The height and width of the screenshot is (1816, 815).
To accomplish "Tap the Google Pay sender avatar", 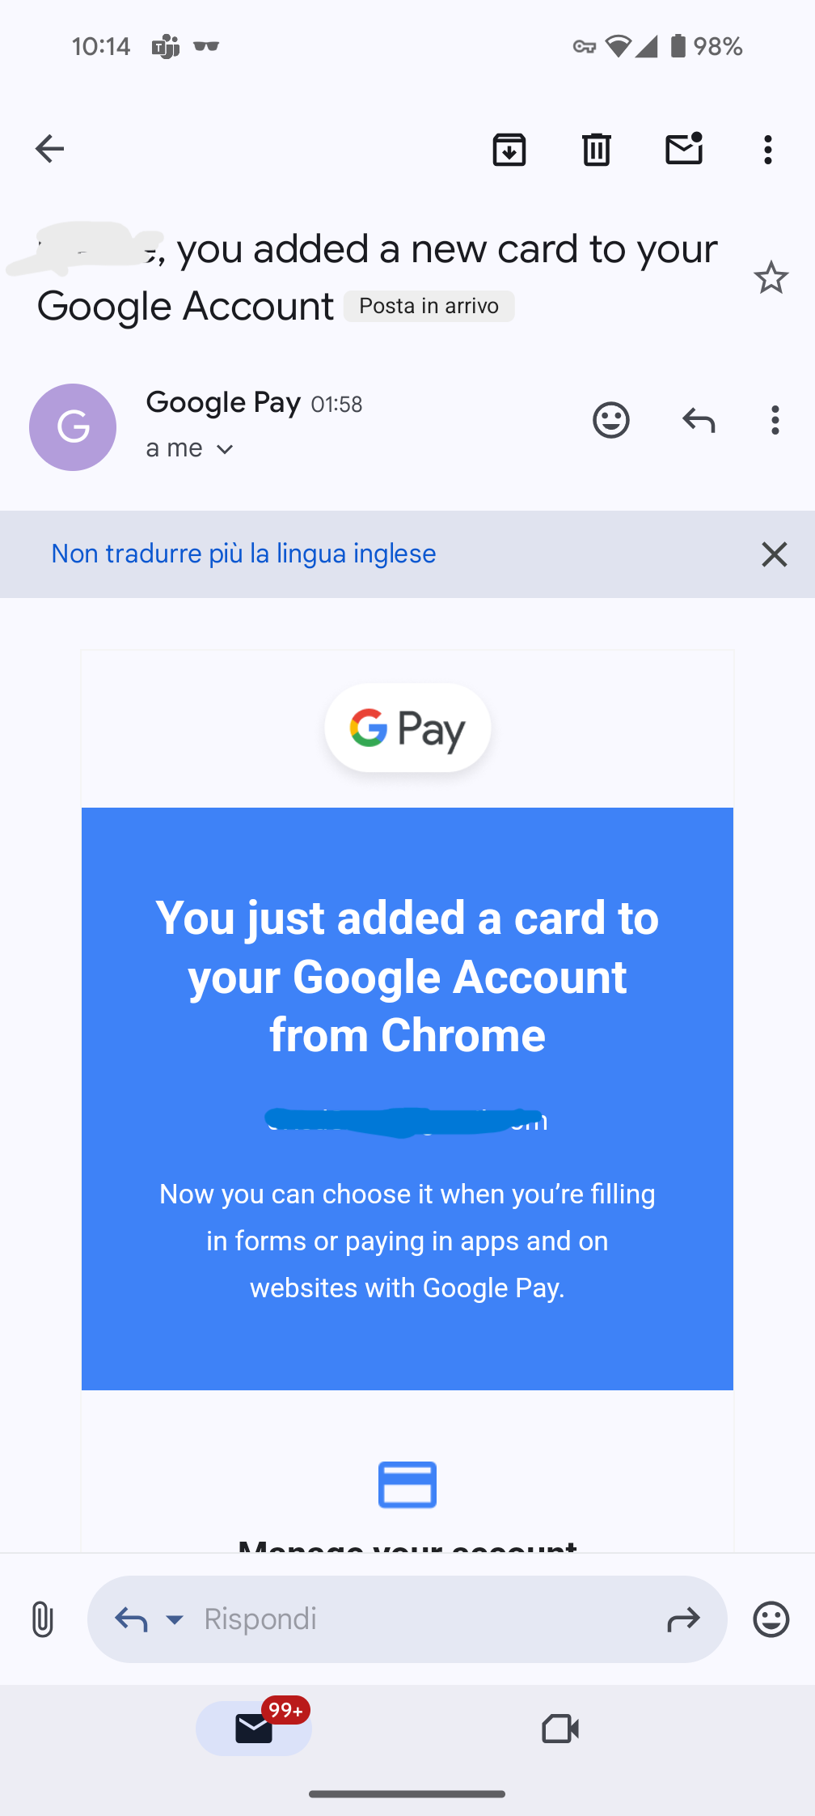I will coord(73,427).
